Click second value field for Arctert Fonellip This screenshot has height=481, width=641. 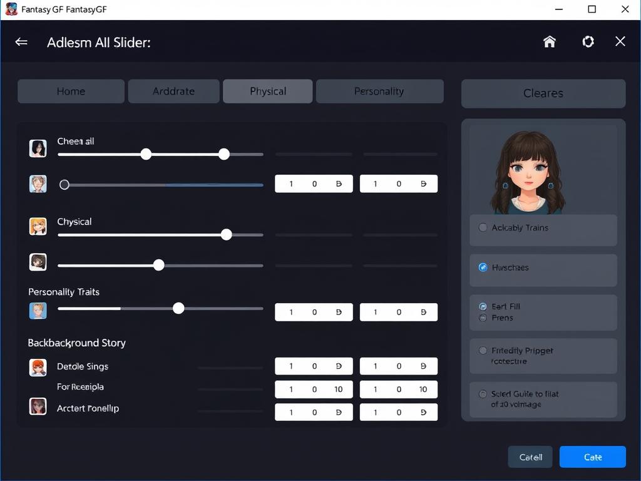click(x=399, y=412)
